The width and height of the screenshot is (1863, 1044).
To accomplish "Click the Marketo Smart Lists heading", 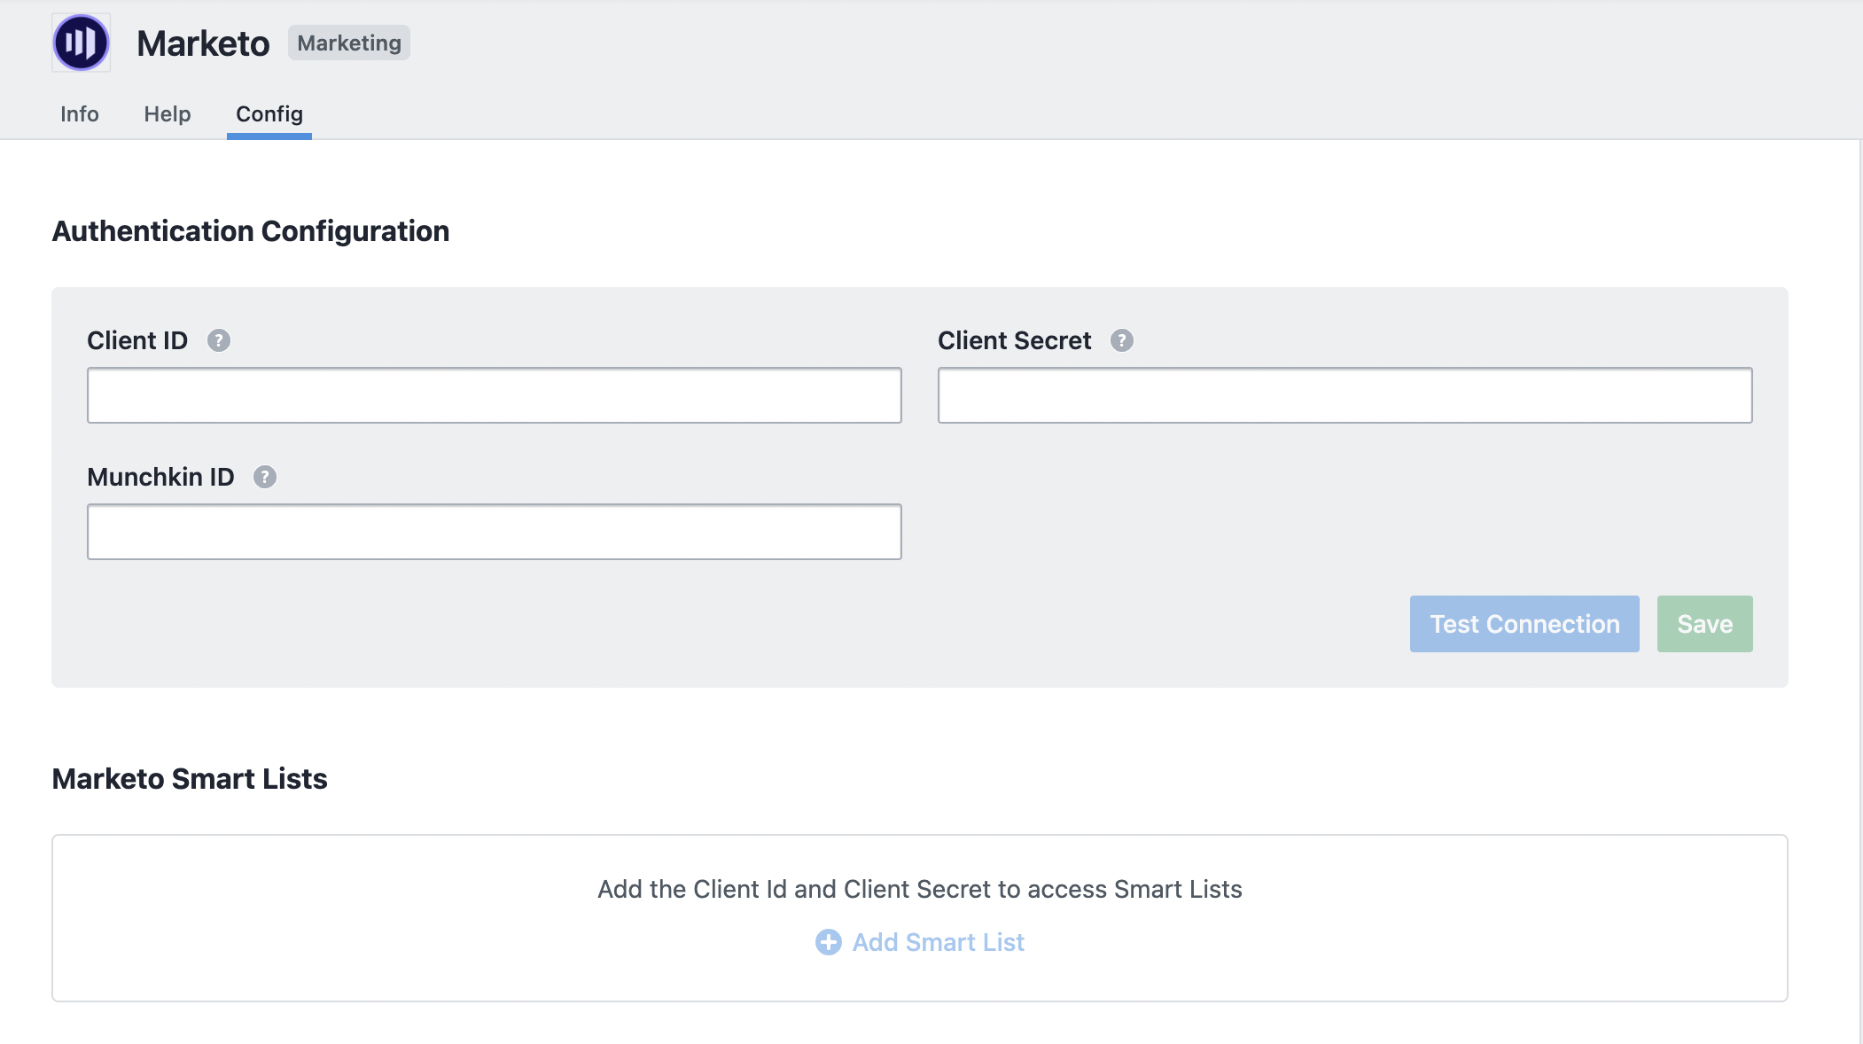I will tap(190, 779).
